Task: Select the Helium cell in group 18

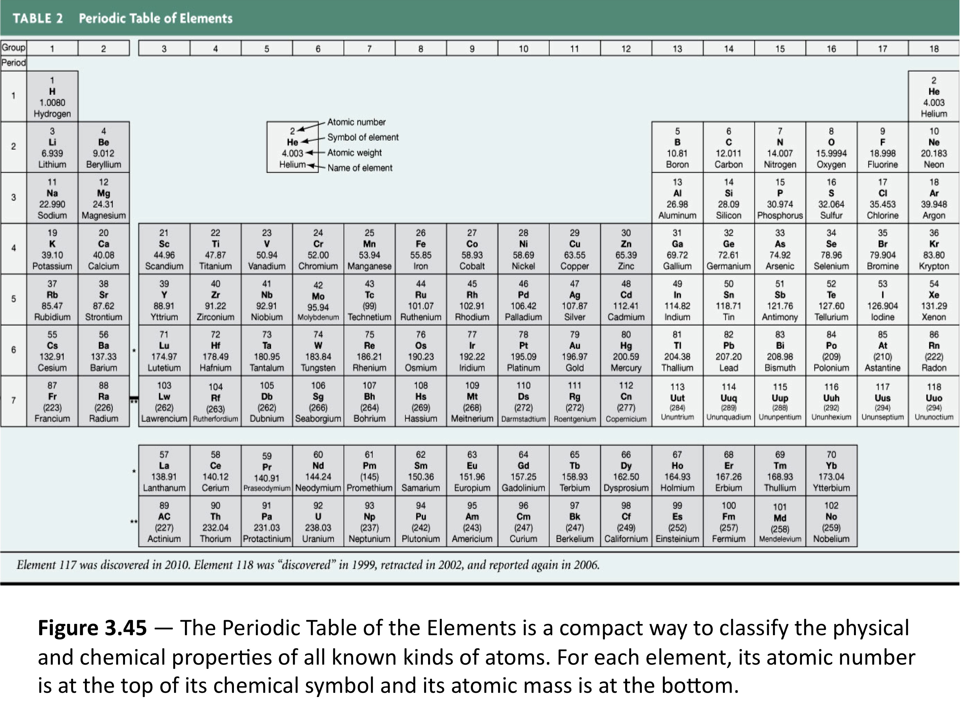Action: [934, 97]
